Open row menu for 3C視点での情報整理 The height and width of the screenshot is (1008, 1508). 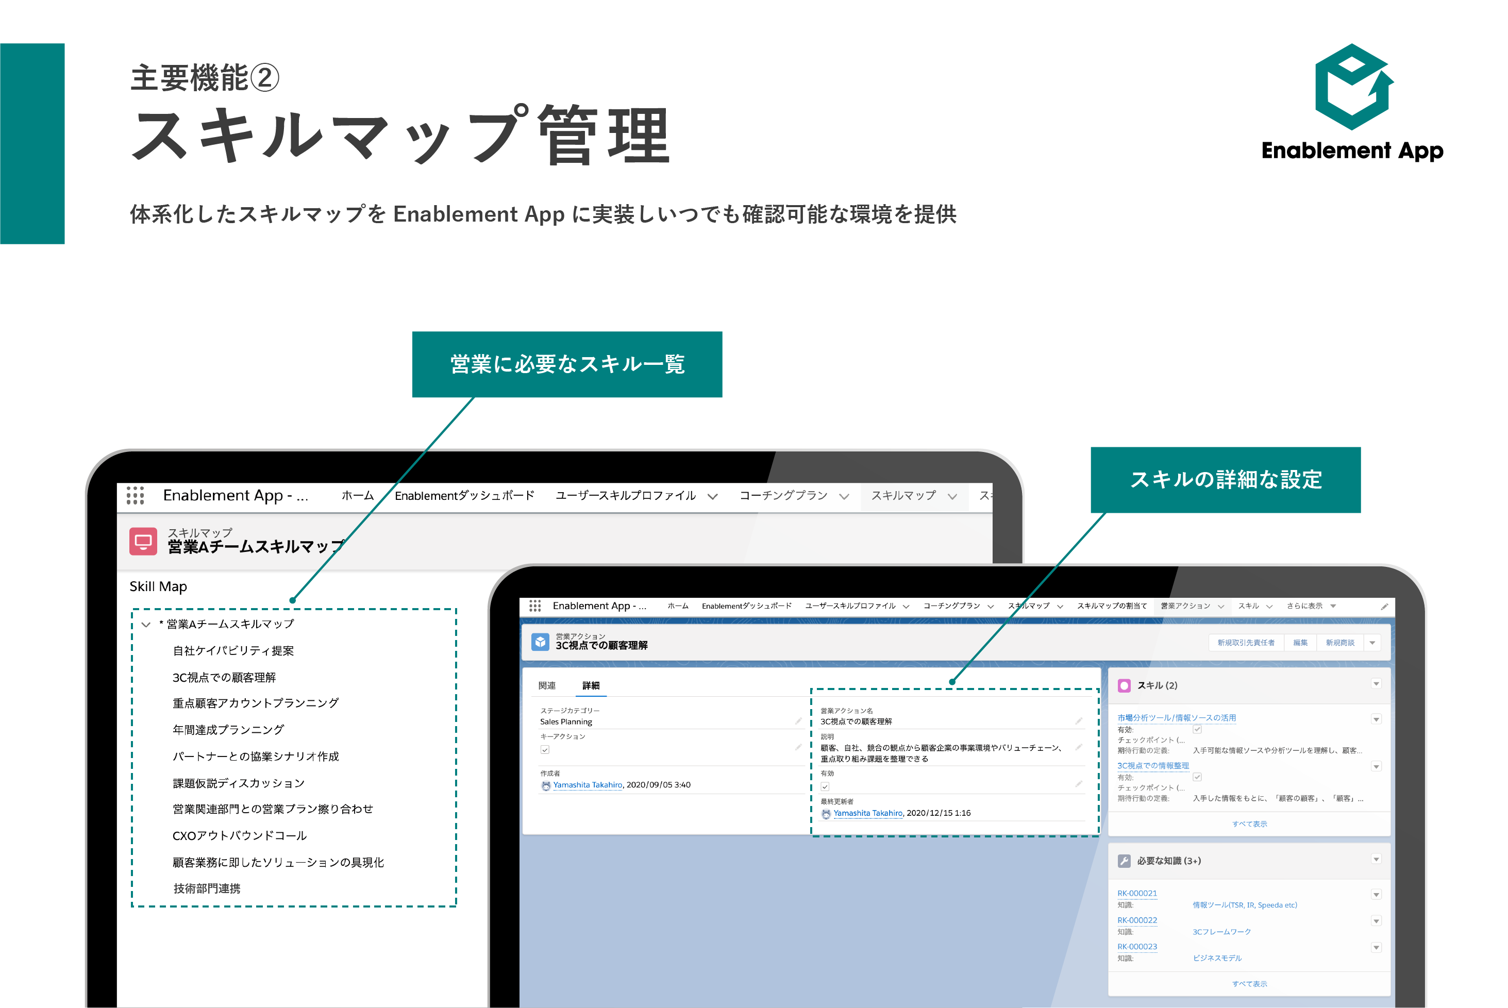click(1376, 766)
